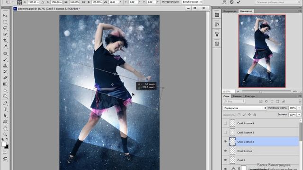Select the Brush tool
This screenshot has width=303, height=170.
pos(5,59)
